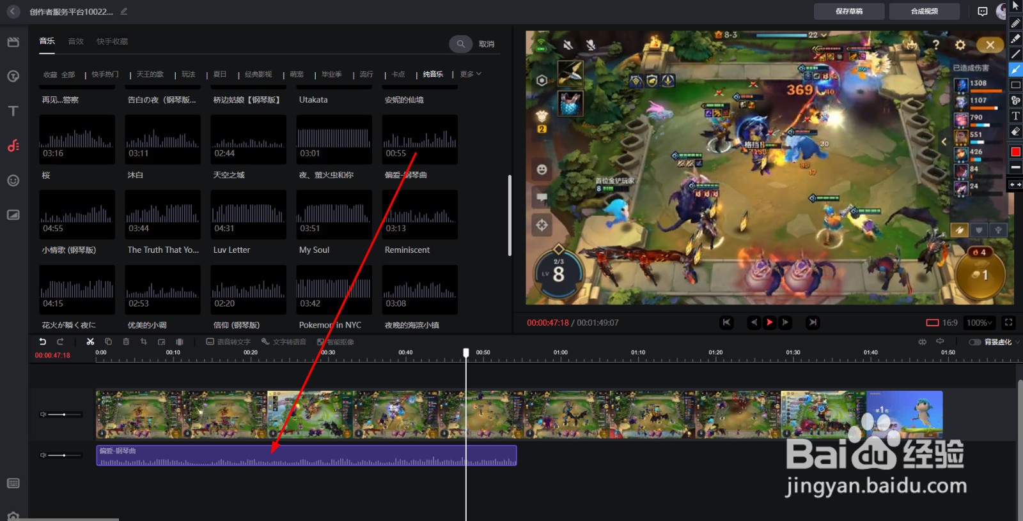
Task: Open the 语音转文字 speech-to-text feature
Action: point(228,342)
